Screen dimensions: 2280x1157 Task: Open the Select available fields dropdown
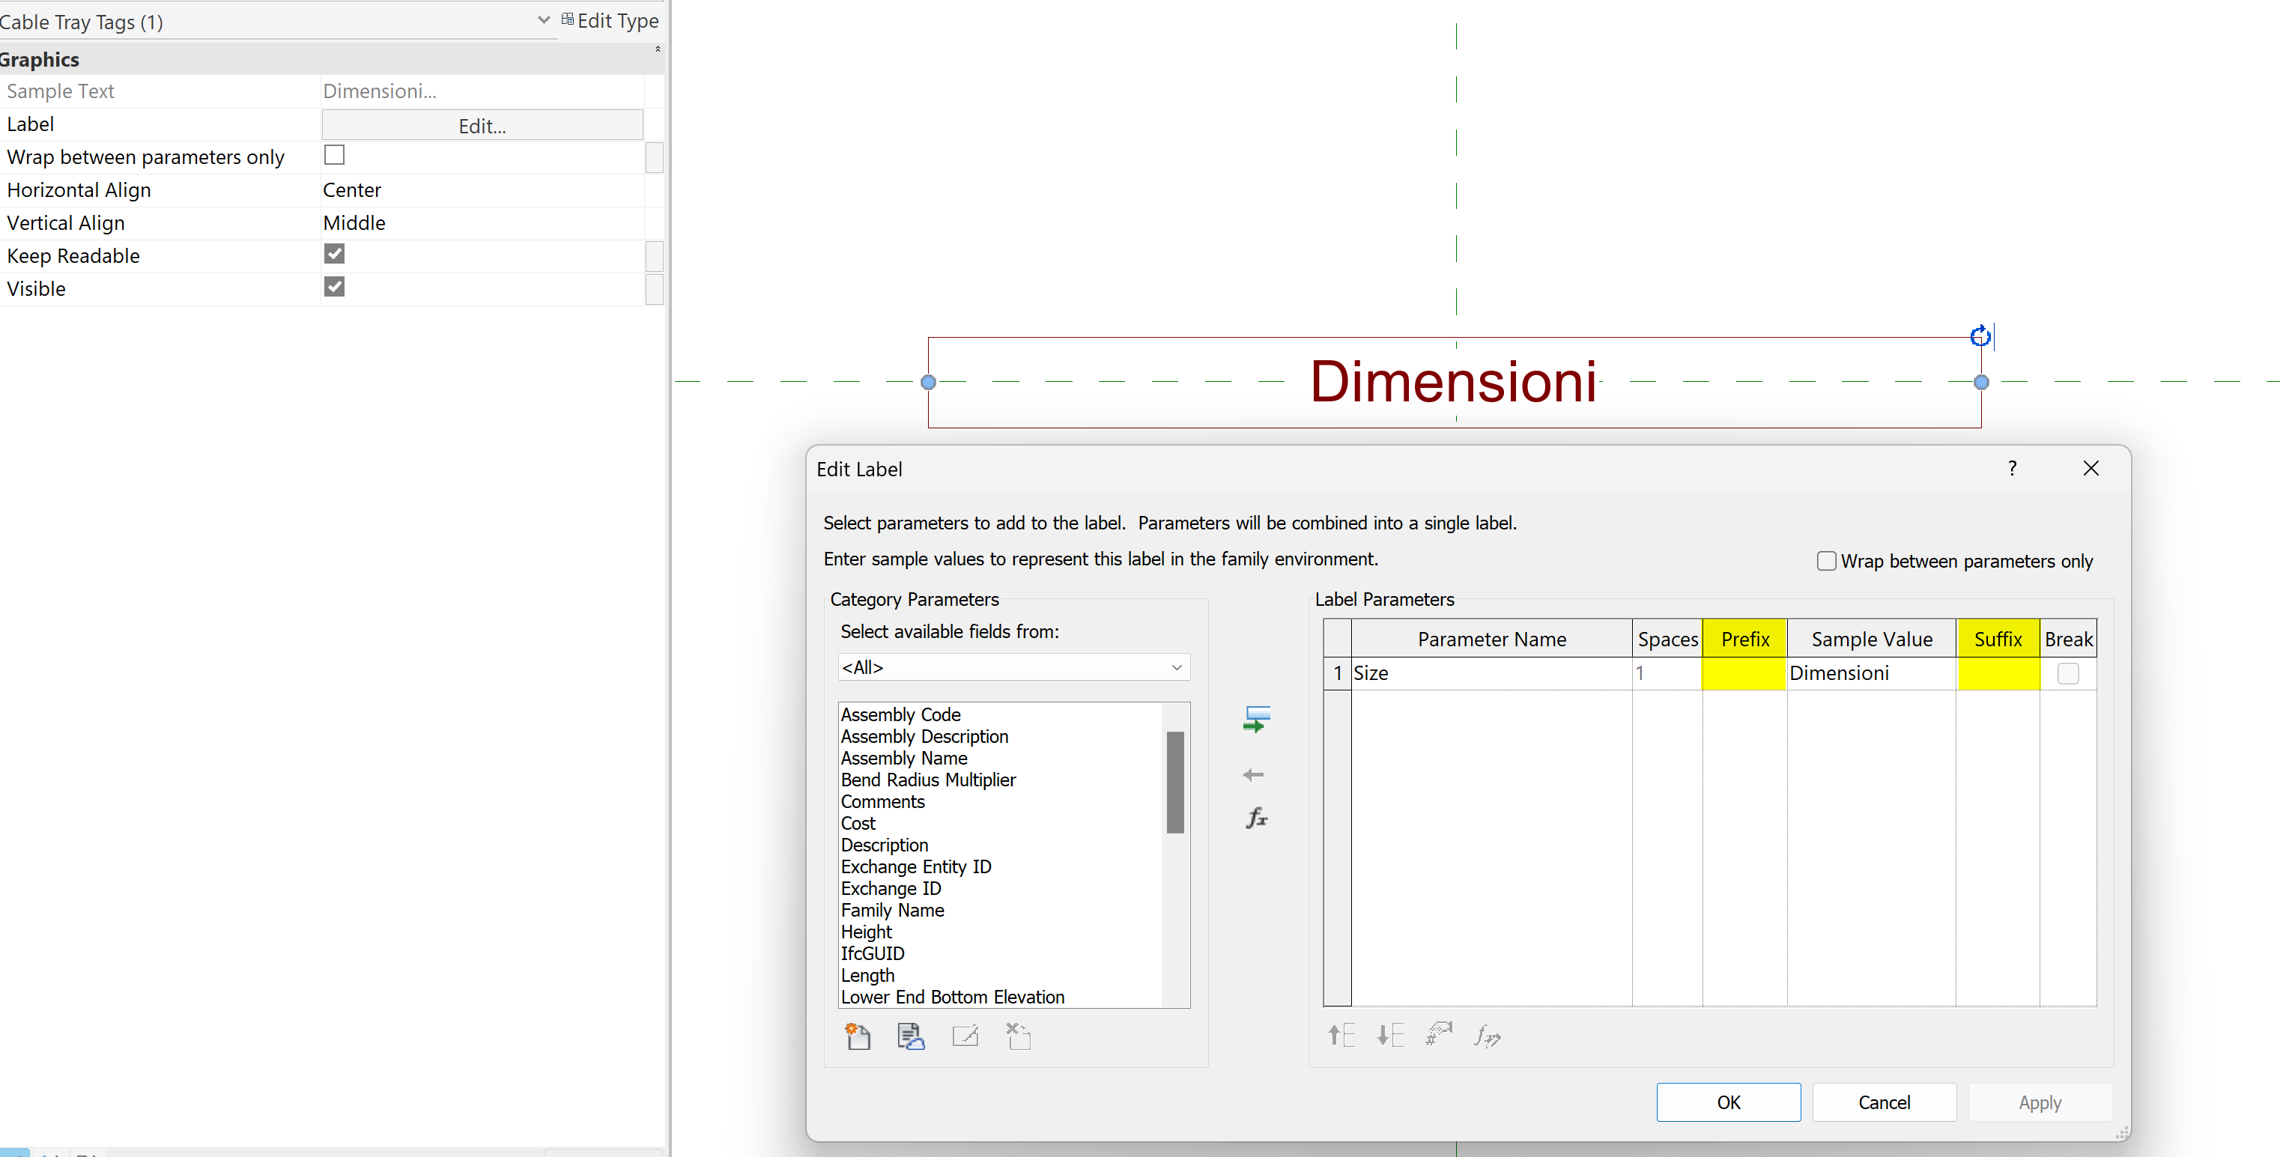pos(1013,667)
